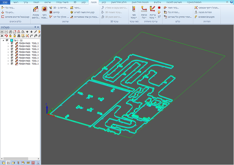
Task: Click the left arrow of the panel scrollbar
Action: pyautogui.click(x=2, y=159)
